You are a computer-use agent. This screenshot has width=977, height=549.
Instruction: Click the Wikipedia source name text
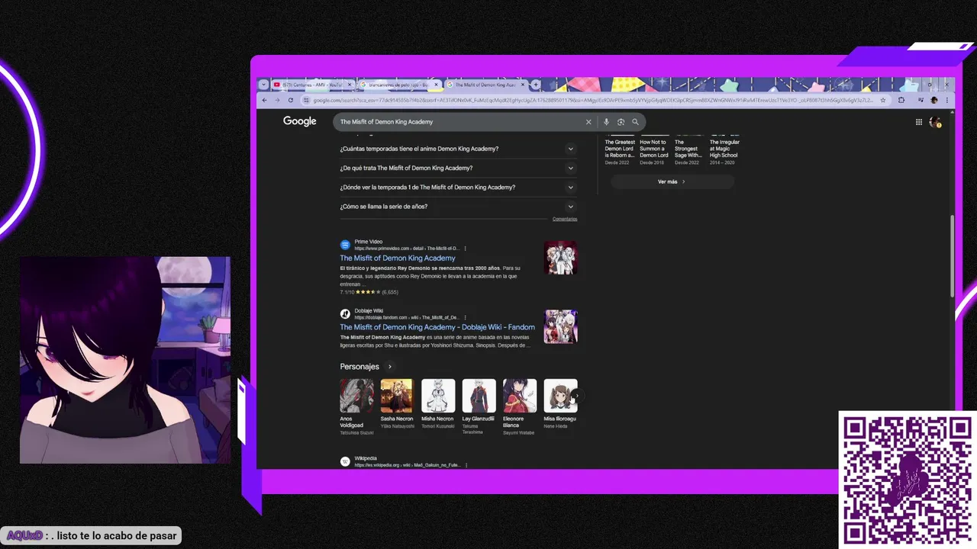[366, 458]
